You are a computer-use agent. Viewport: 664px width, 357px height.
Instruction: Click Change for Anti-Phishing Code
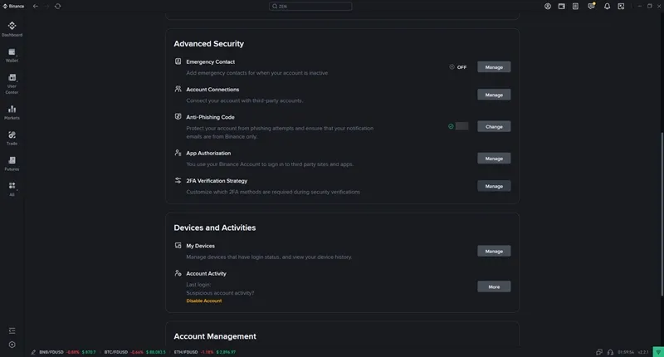click(x=494, y=126)
